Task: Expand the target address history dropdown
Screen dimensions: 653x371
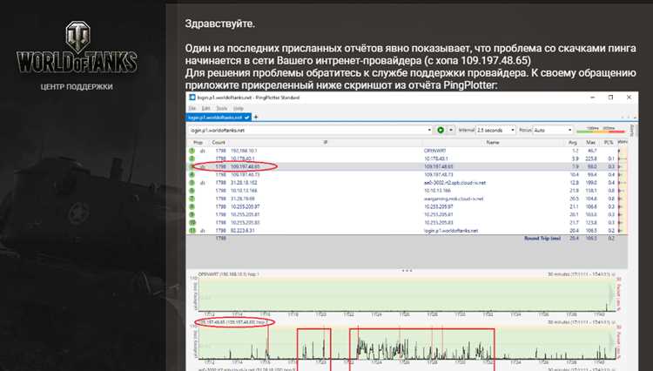Action: [429, 131]
